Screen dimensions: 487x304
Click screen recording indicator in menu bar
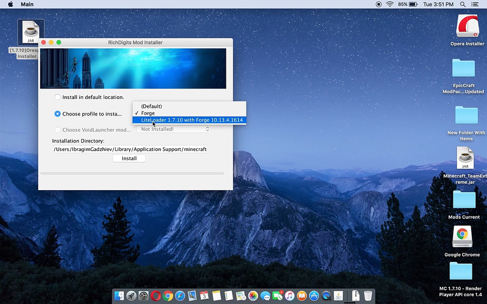[x=378, y=4]
